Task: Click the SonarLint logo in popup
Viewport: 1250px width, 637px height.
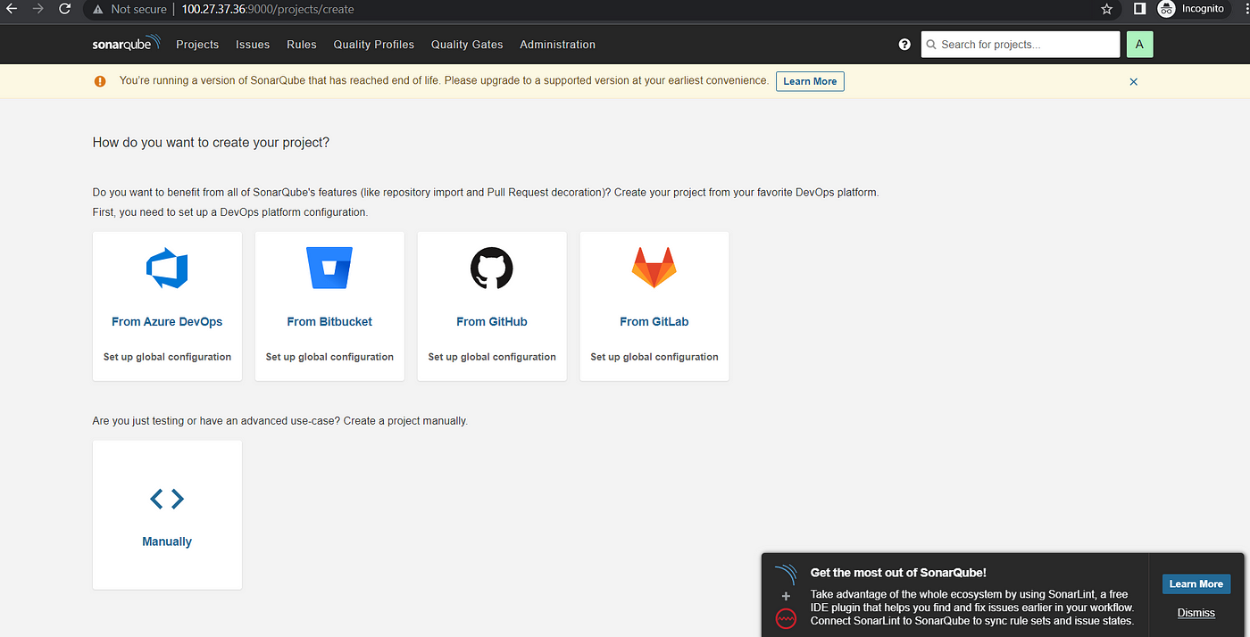Action: 786,573
